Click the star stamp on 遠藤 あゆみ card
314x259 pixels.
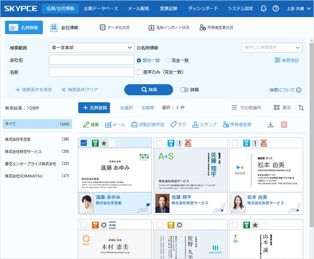tap(104, 143)
